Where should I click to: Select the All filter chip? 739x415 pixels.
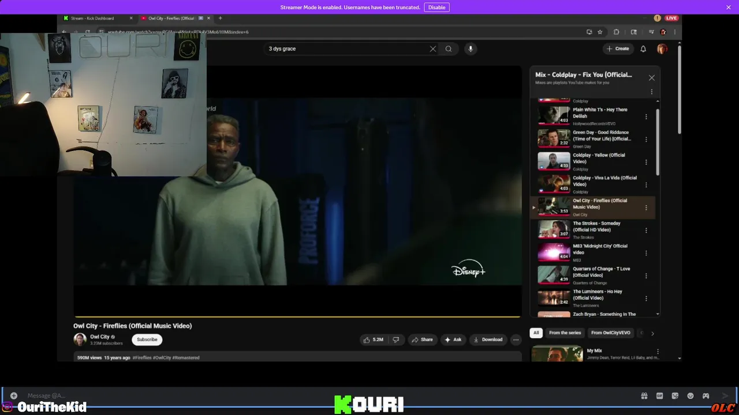536,333
